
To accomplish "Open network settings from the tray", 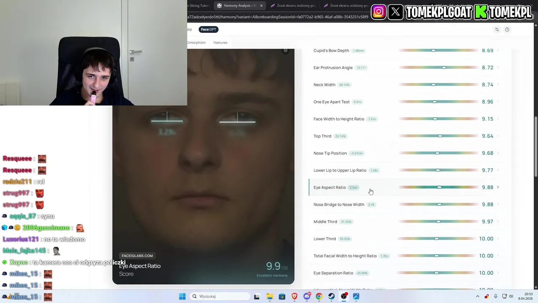I will 504,296.
